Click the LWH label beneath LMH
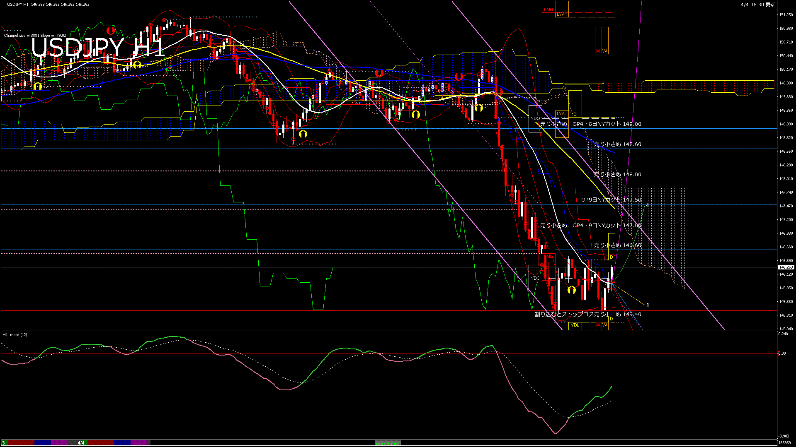The width and height of the screenshot is (796, 447). click(x=561, y=14)
